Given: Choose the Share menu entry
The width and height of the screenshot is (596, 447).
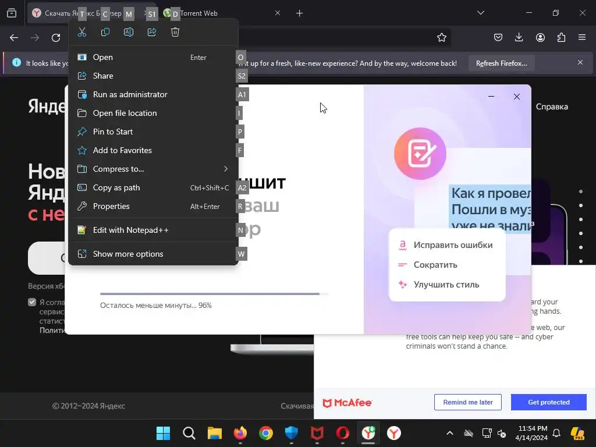Looking at the screenshot, I should [x=153, y=76].
